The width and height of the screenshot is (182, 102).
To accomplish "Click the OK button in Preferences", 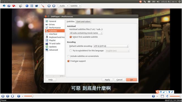I will [x=131, y=80].
